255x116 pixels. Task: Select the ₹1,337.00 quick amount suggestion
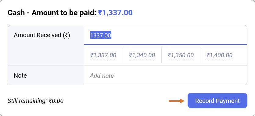click(x=103, y=55)
